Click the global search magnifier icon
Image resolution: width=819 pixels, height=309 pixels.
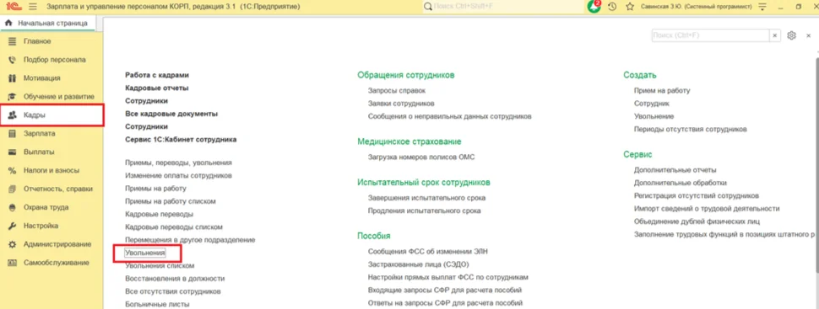pos(427,7)
